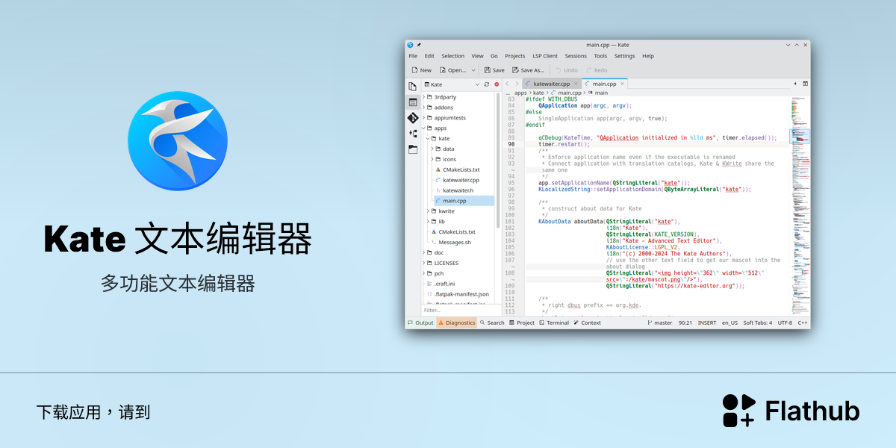Open the LSP Client menu

[545, 56]
